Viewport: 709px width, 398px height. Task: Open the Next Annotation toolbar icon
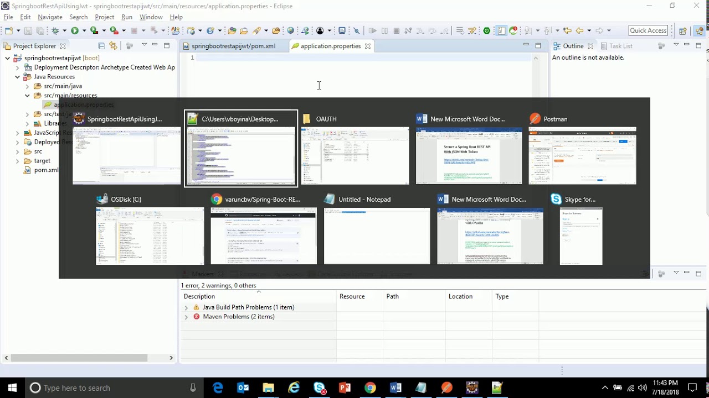pos(527,30)
